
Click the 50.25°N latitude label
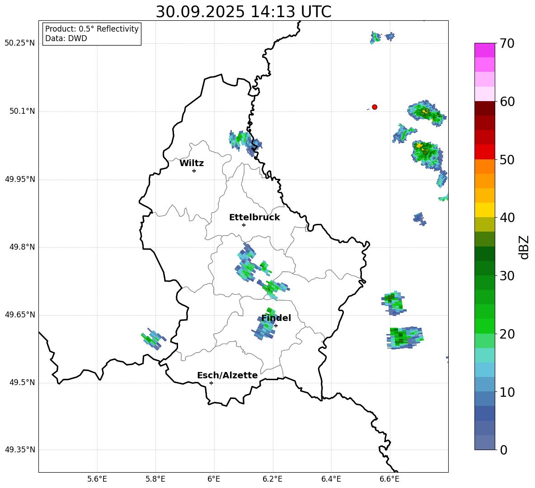point(20,43)
